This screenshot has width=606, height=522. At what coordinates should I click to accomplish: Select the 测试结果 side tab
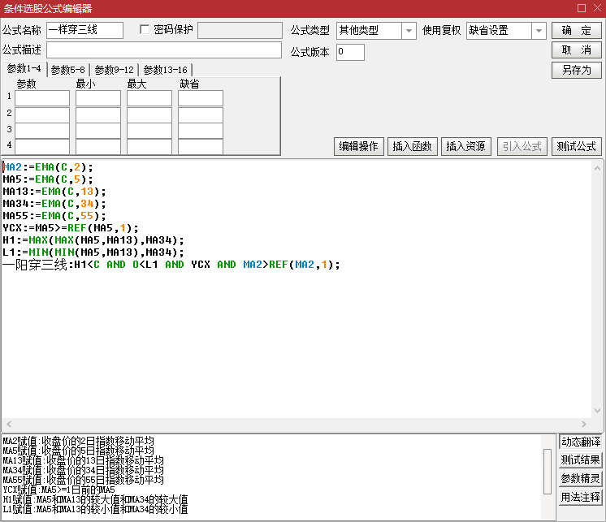[x=581, y=459]
